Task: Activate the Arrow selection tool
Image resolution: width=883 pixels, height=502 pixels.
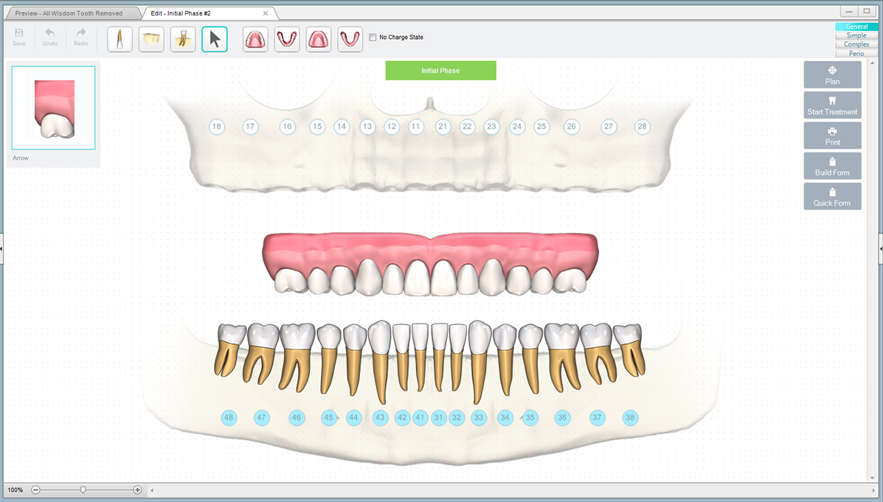Action: coord(214,38)
